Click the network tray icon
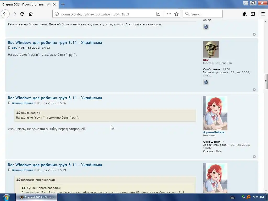268x201 pixels. [243, 197]
